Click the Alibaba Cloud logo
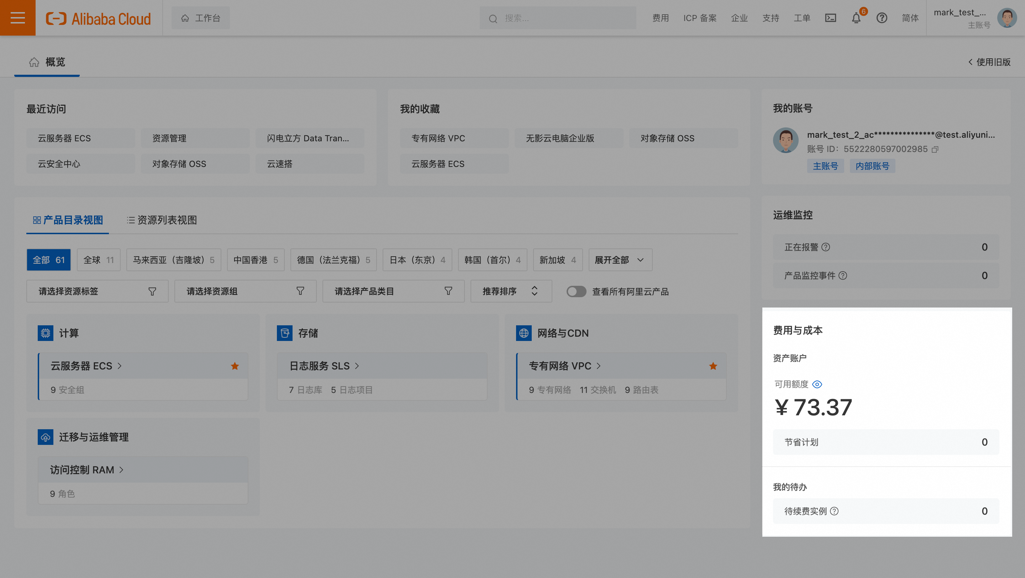The width and height of the screenshot is (1025, 578). 98,18
